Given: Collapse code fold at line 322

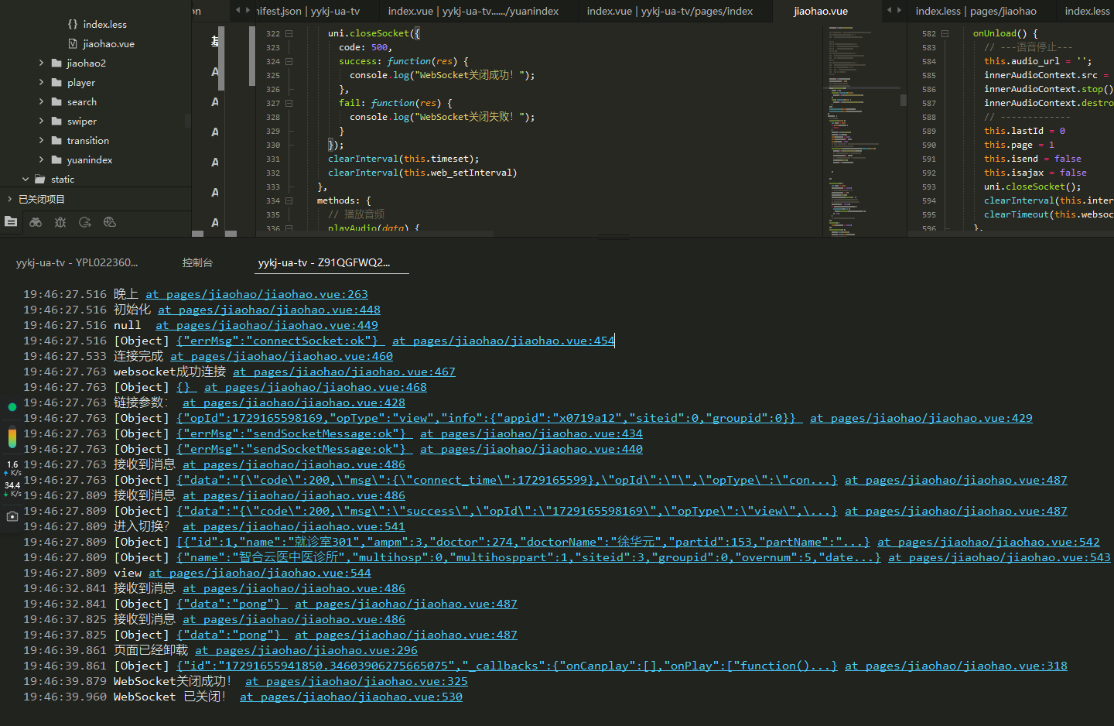Looking at the screenshot, I should (x=289, y=33).
